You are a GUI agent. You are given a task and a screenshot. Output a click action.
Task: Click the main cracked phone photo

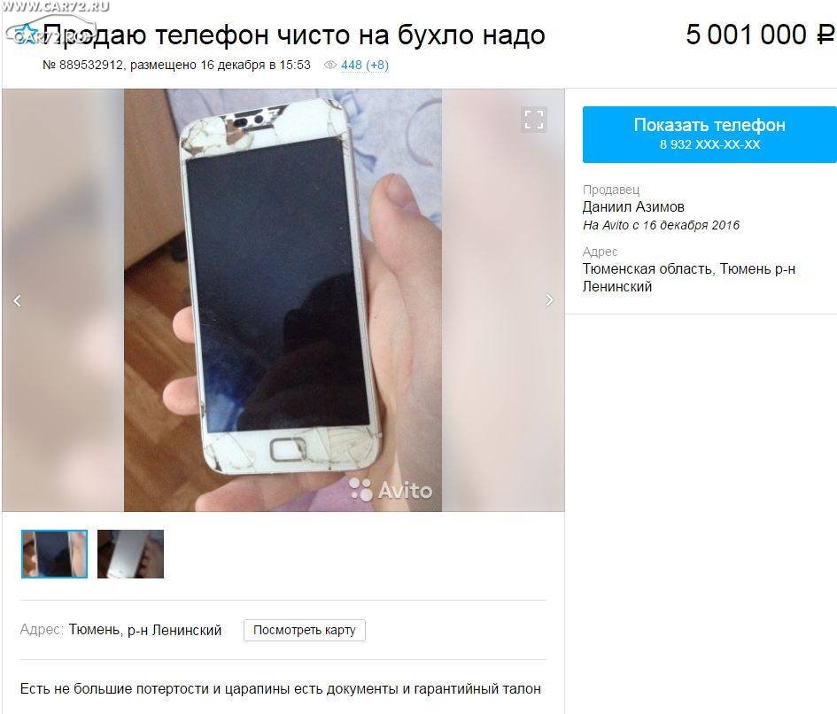(283, 300)
